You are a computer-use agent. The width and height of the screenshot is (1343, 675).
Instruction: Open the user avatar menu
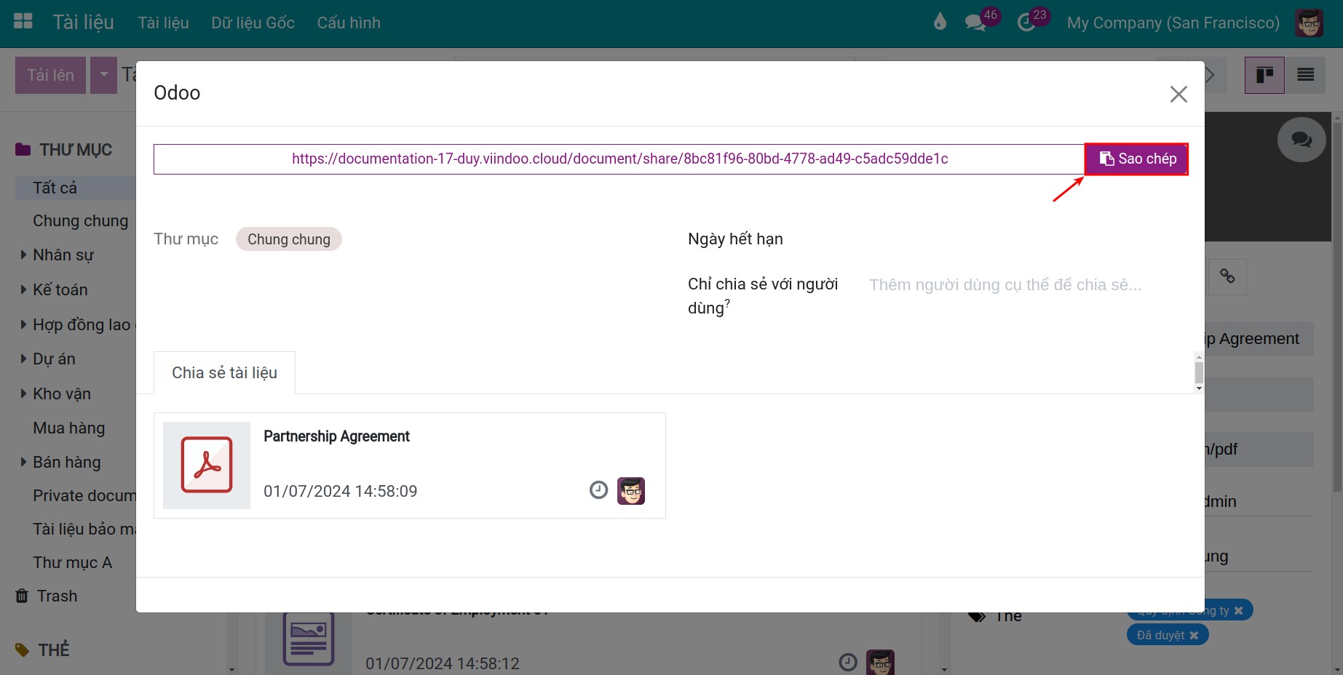[x=1309, y=23]
